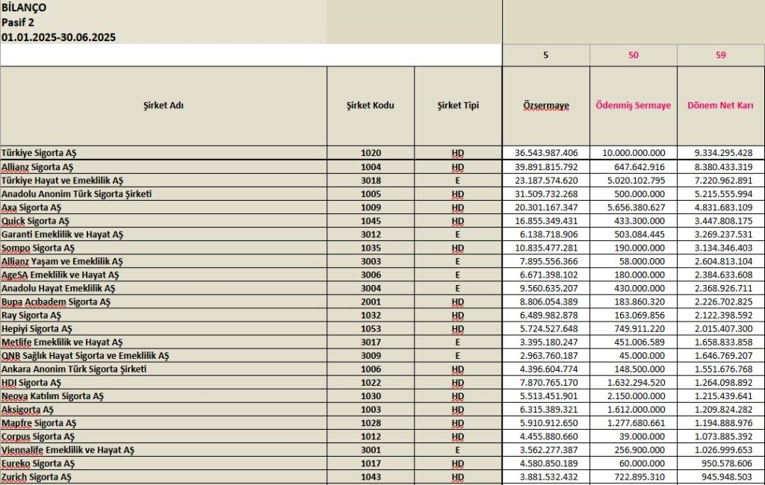Screen dimensions: 765x485
Task: Click the Şirket Tipi column header
Action: [458, 106]
